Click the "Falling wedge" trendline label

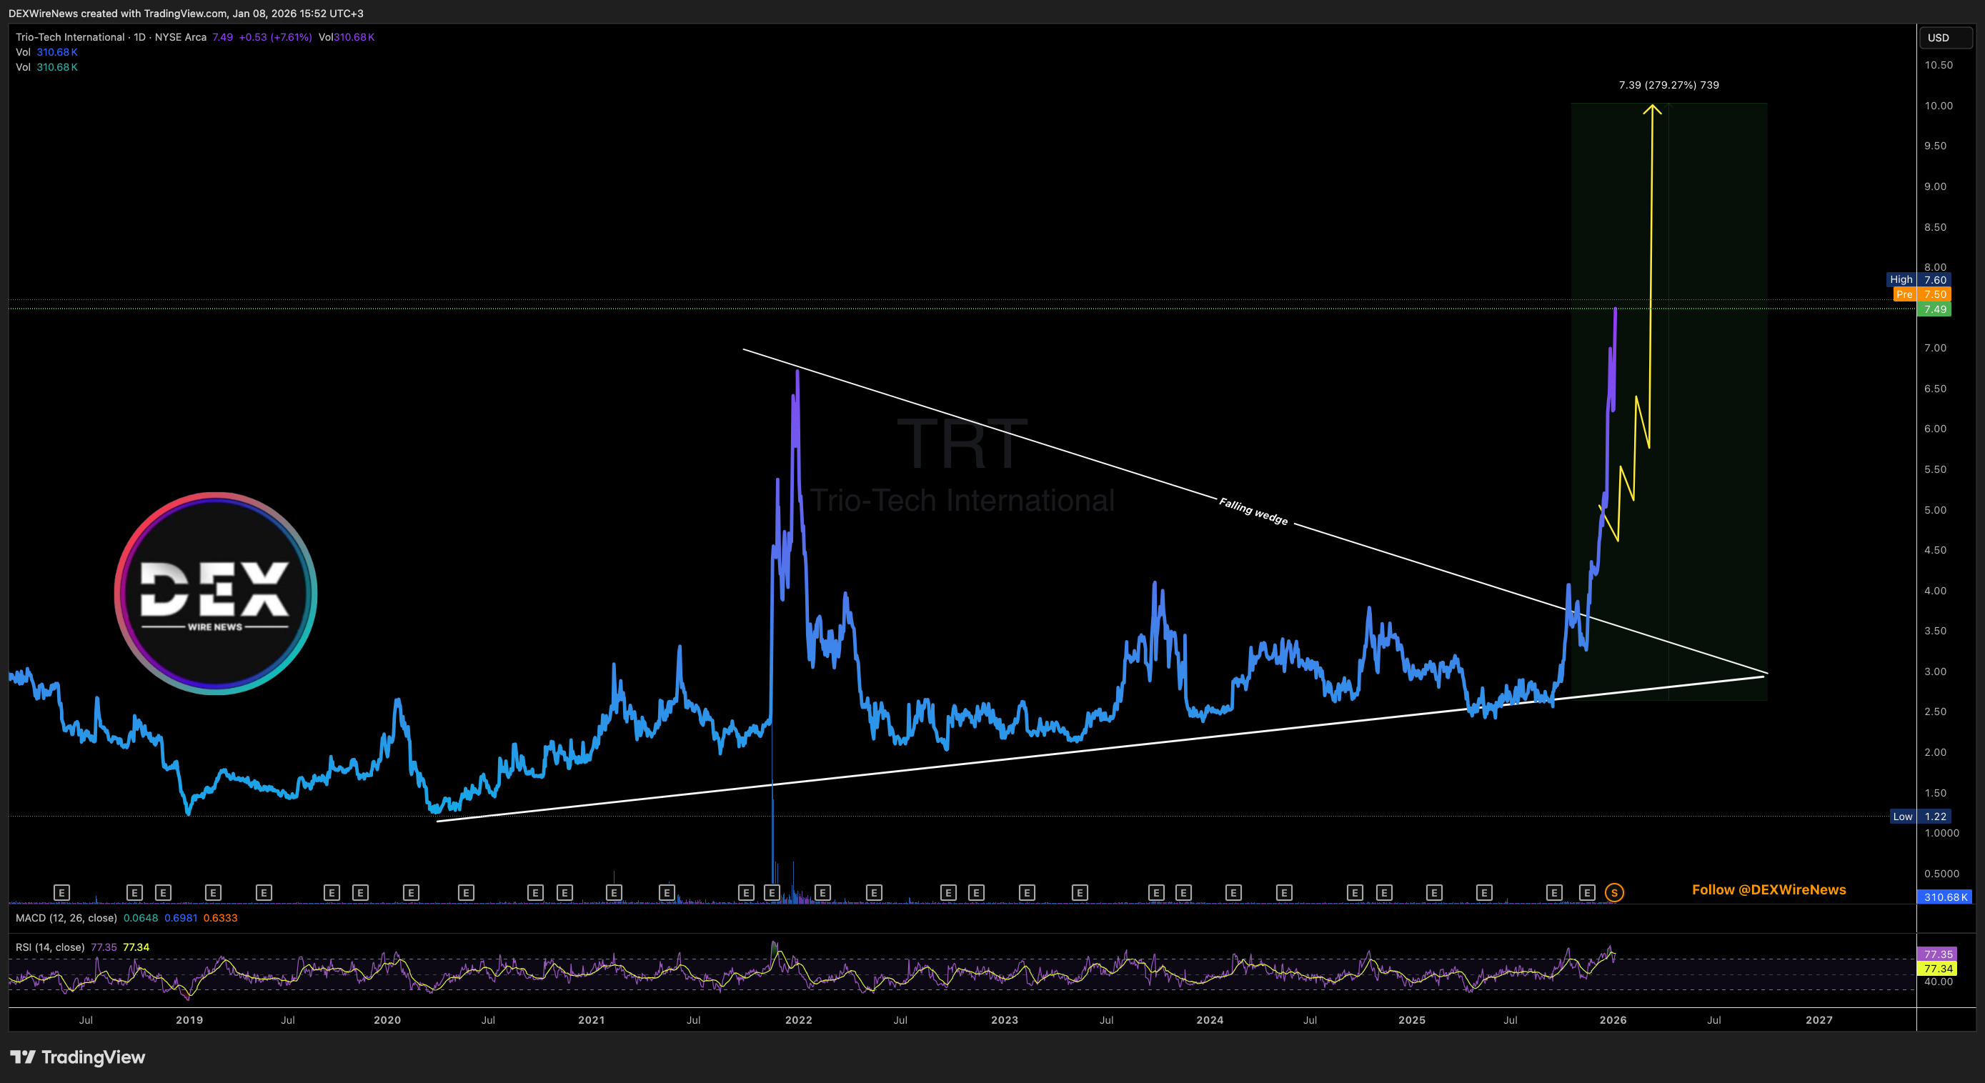(1253, 511)
